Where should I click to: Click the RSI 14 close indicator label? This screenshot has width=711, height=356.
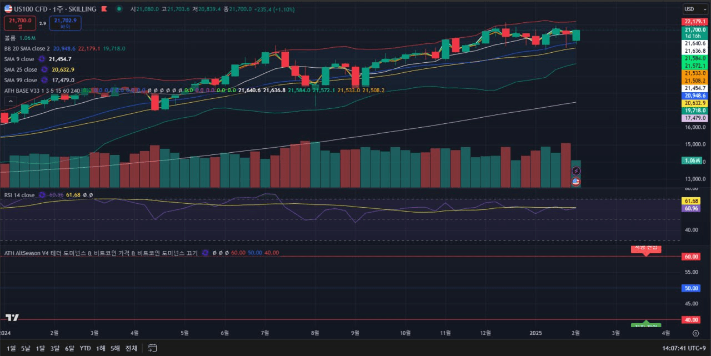[19, 195]
